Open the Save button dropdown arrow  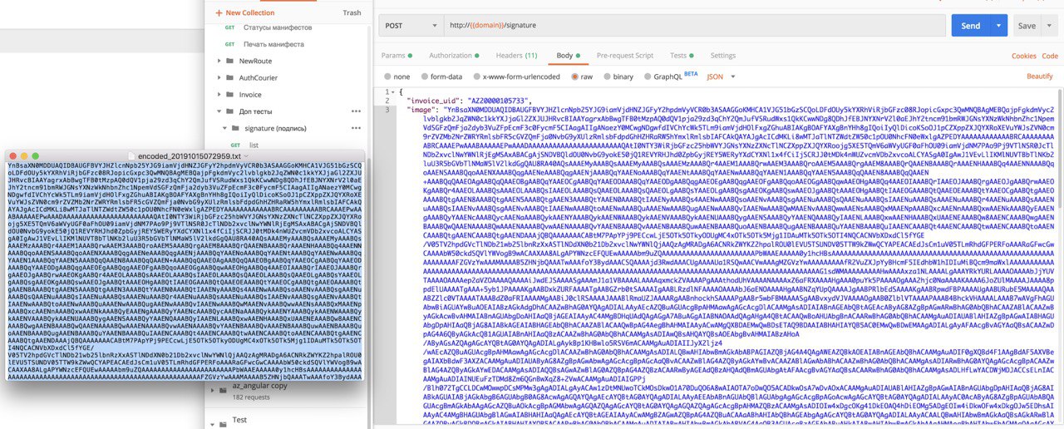1051,26
